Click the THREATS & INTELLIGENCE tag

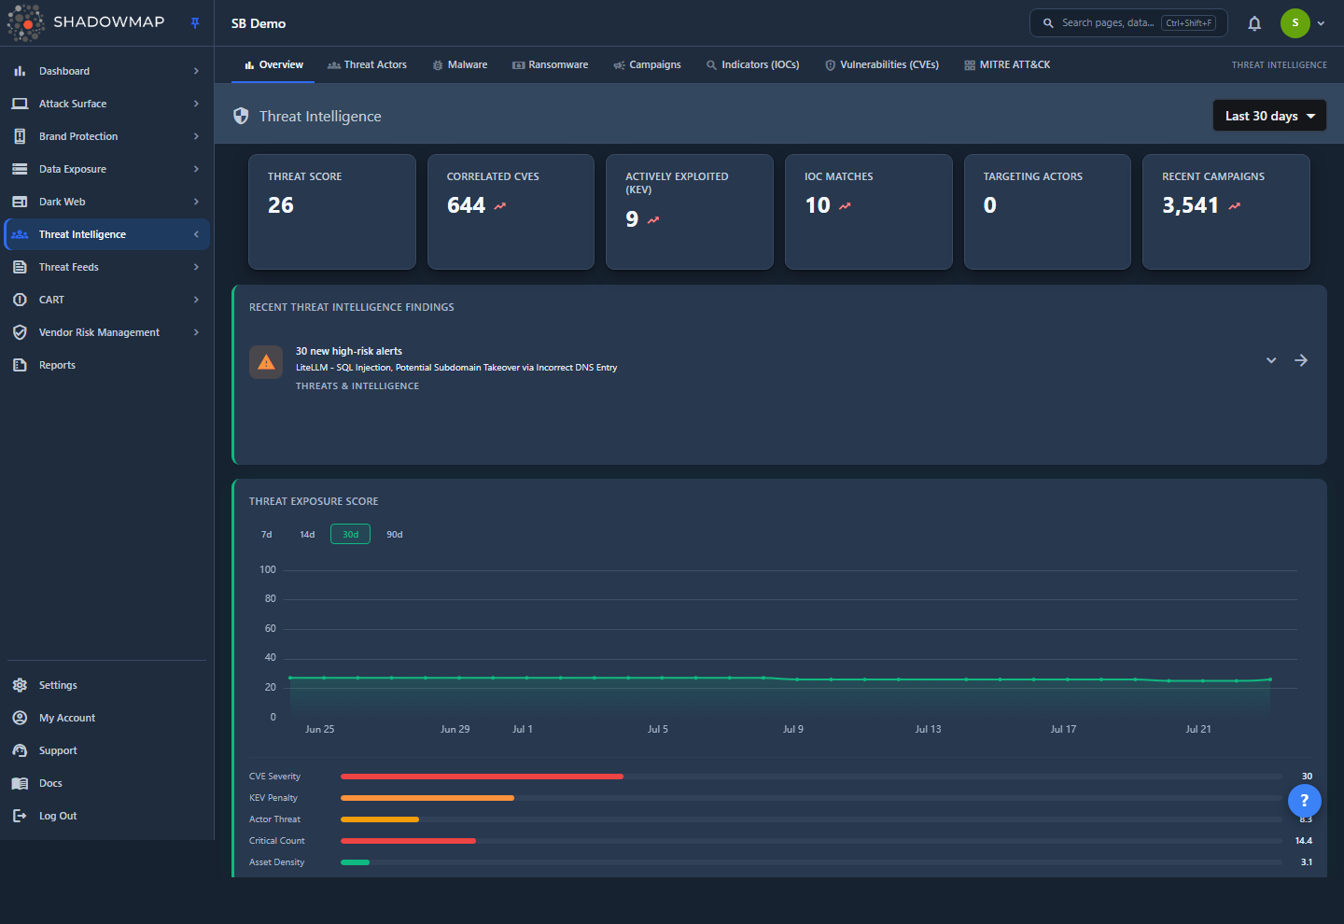pyautogui.click(x=357, y=386)
